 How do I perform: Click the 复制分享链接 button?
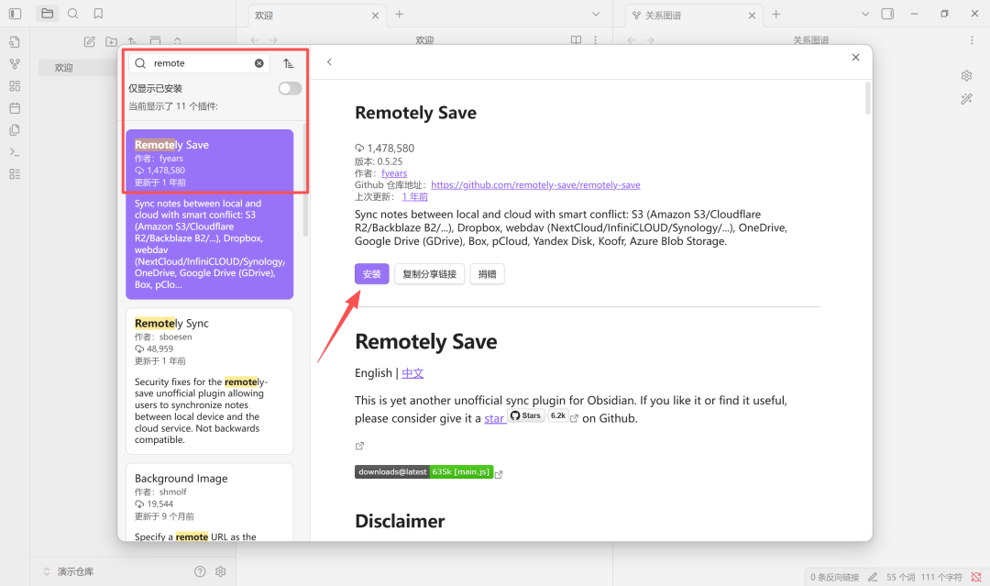coord(429,274)
